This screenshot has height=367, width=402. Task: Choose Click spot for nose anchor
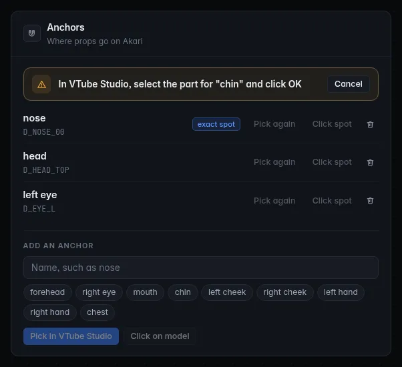coord(332,124)
